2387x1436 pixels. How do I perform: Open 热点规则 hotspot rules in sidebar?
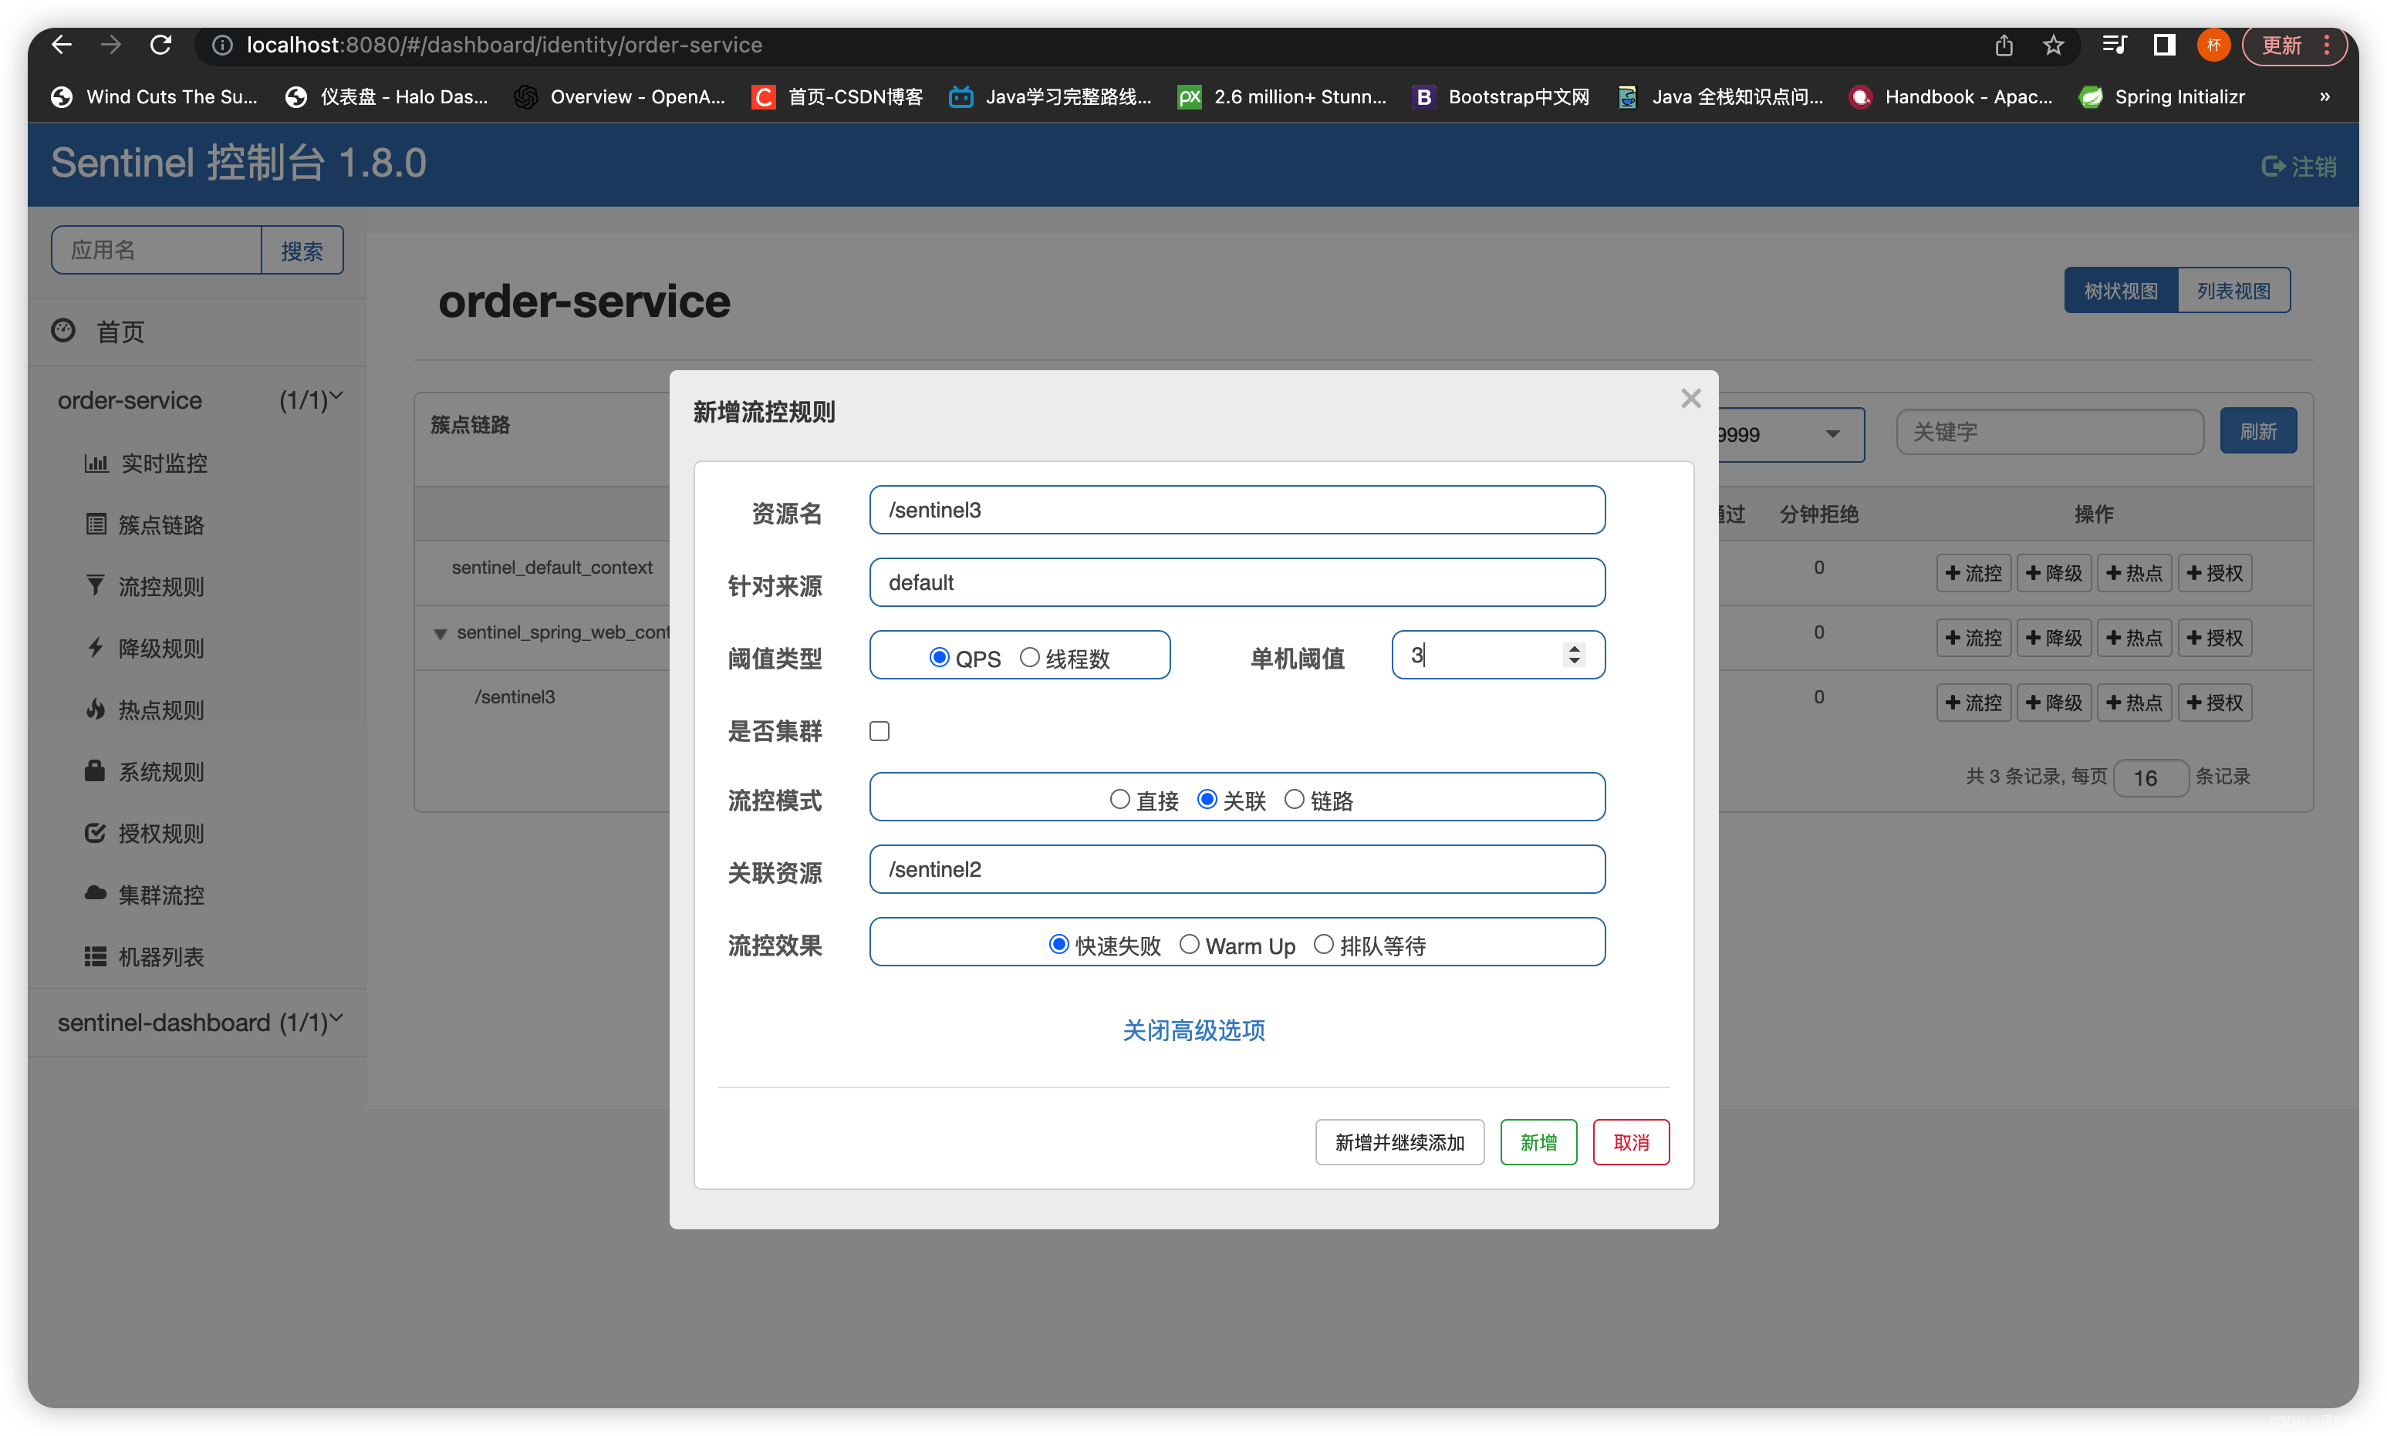click(x=160, y=710)
